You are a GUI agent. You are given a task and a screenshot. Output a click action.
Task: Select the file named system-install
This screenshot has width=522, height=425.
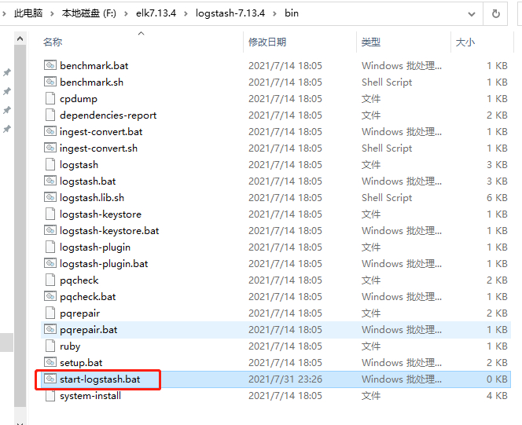(90, 396)
